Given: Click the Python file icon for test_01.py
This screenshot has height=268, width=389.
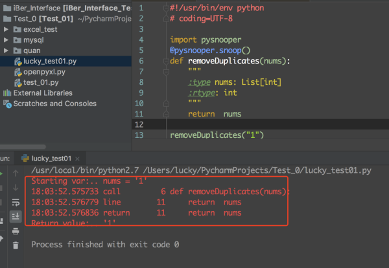Looking at the screenshot, I should click(x=18, y=83).
